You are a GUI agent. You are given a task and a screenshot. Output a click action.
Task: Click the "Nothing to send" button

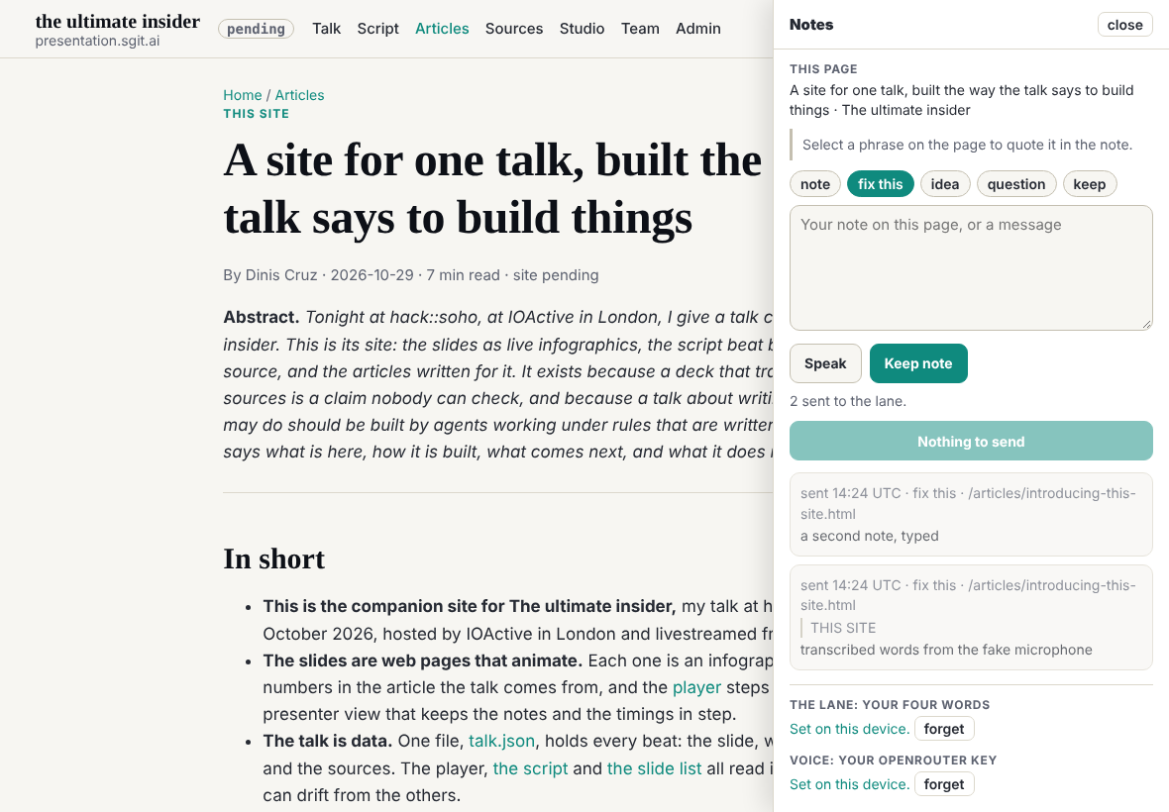point(972,441)
